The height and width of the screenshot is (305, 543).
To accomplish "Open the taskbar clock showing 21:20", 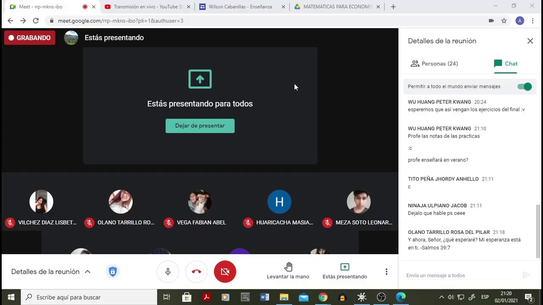I will [x=506, y=297].
